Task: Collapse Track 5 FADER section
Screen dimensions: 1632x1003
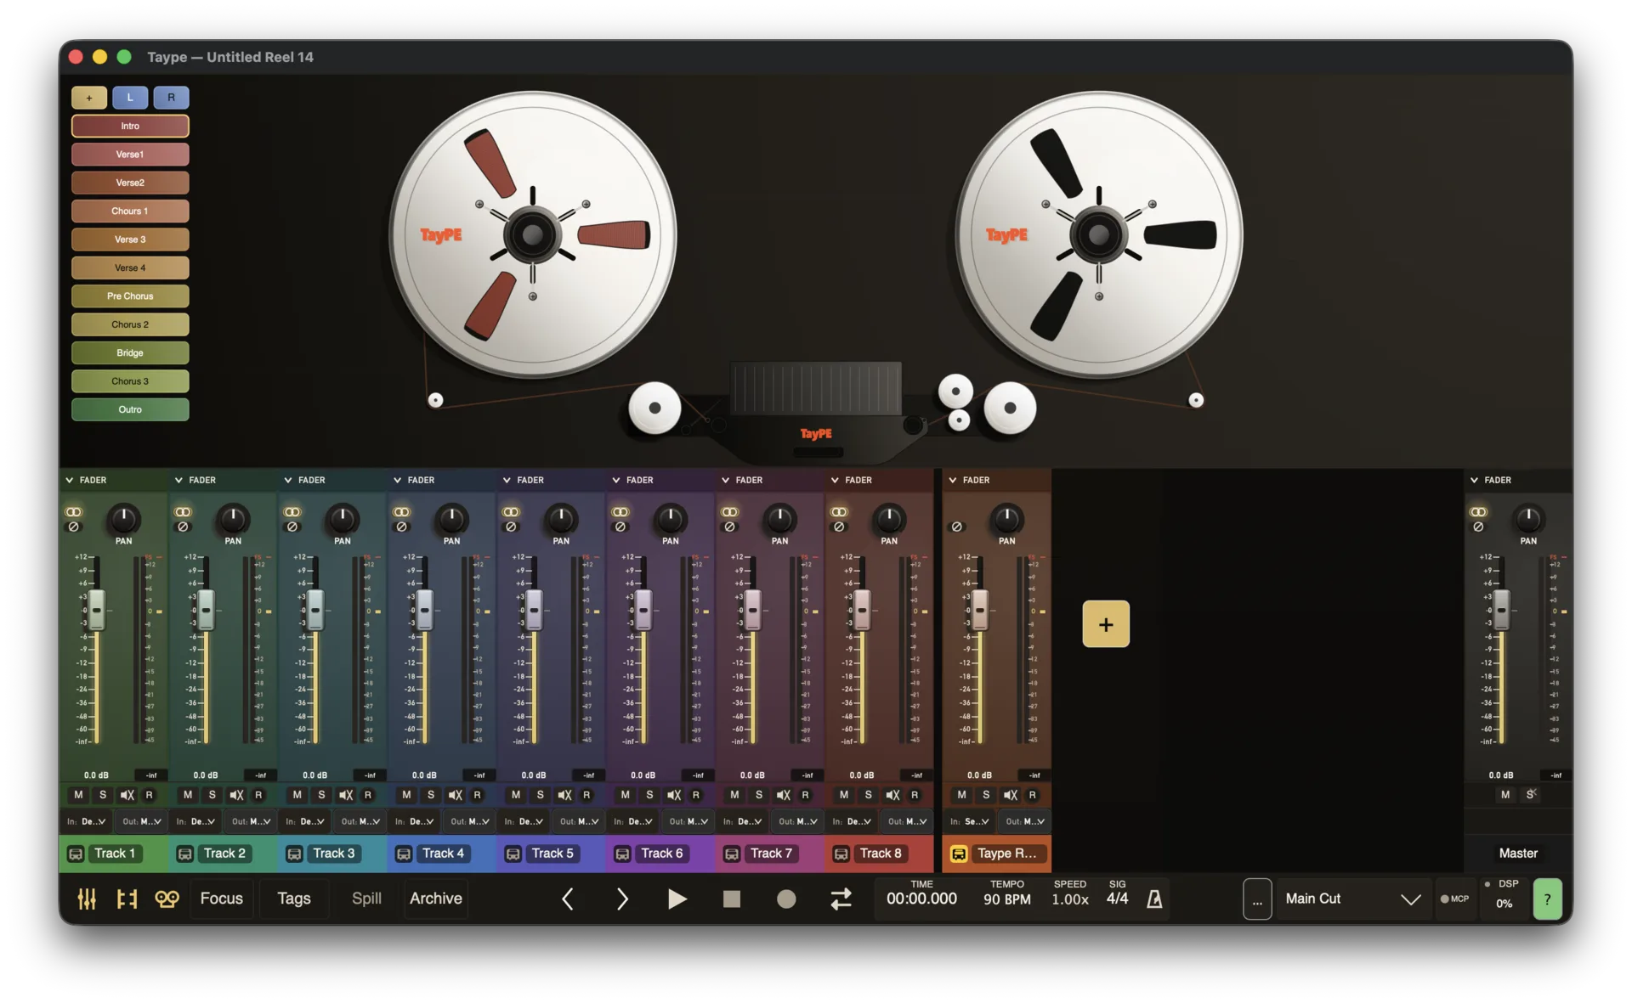Action: click(507, 481)
